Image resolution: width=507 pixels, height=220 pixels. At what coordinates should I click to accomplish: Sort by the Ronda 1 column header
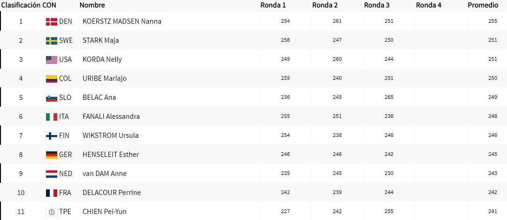273,5
